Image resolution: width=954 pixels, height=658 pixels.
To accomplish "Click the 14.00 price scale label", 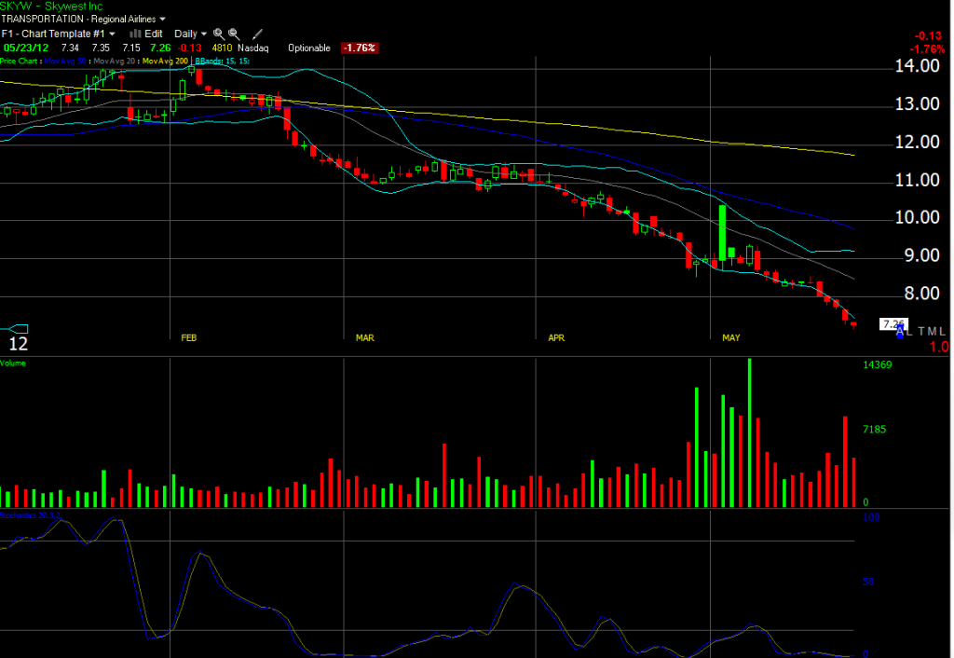I will point(917,66).
